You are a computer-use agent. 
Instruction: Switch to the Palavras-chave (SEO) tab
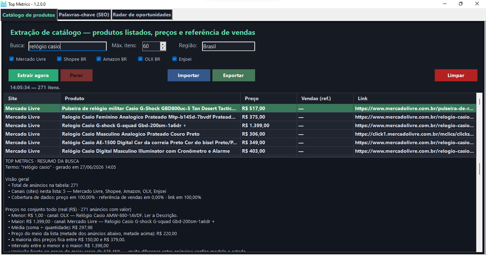pyautogui.click(x=84, y=15)
